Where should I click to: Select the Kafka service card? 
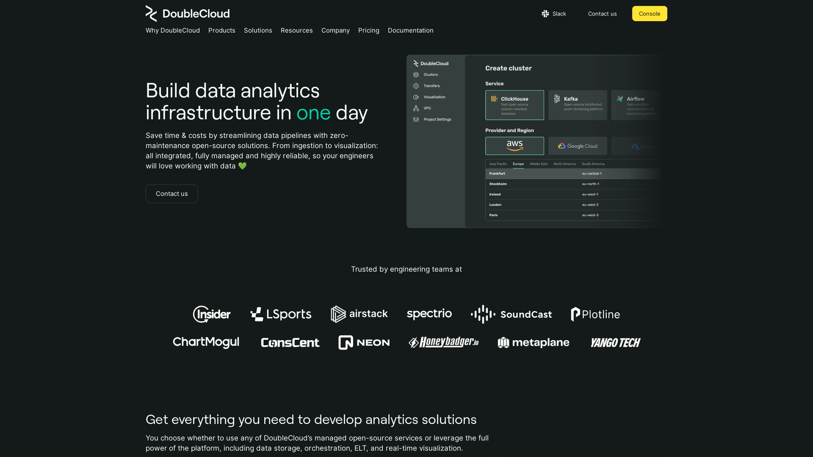578,105
